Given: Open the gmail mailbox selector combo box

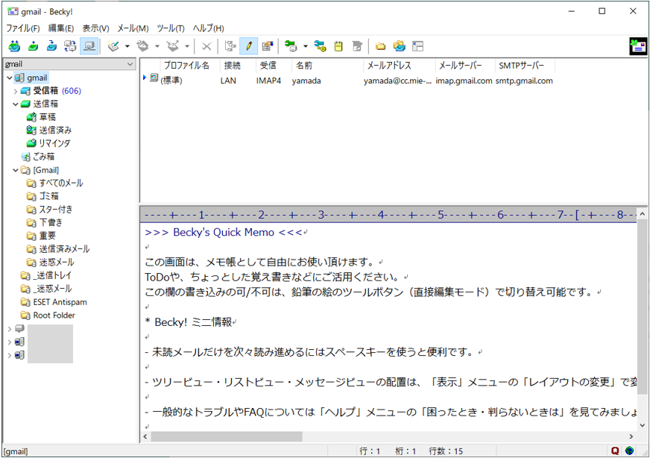Looking at the screenshot, I should (x=69, y=64).
